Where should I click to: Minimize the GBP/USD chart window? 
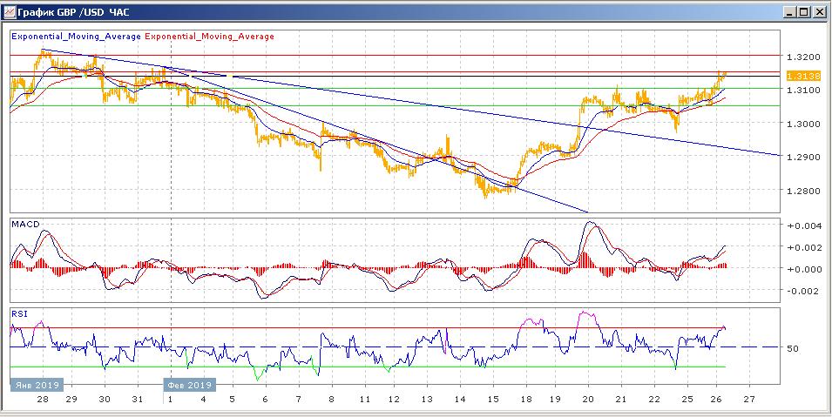(789, 11)
